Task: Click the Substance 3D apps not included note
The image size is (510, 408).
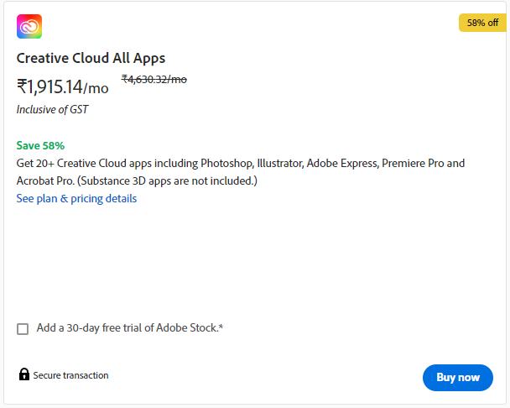Action: coord(167,180)
